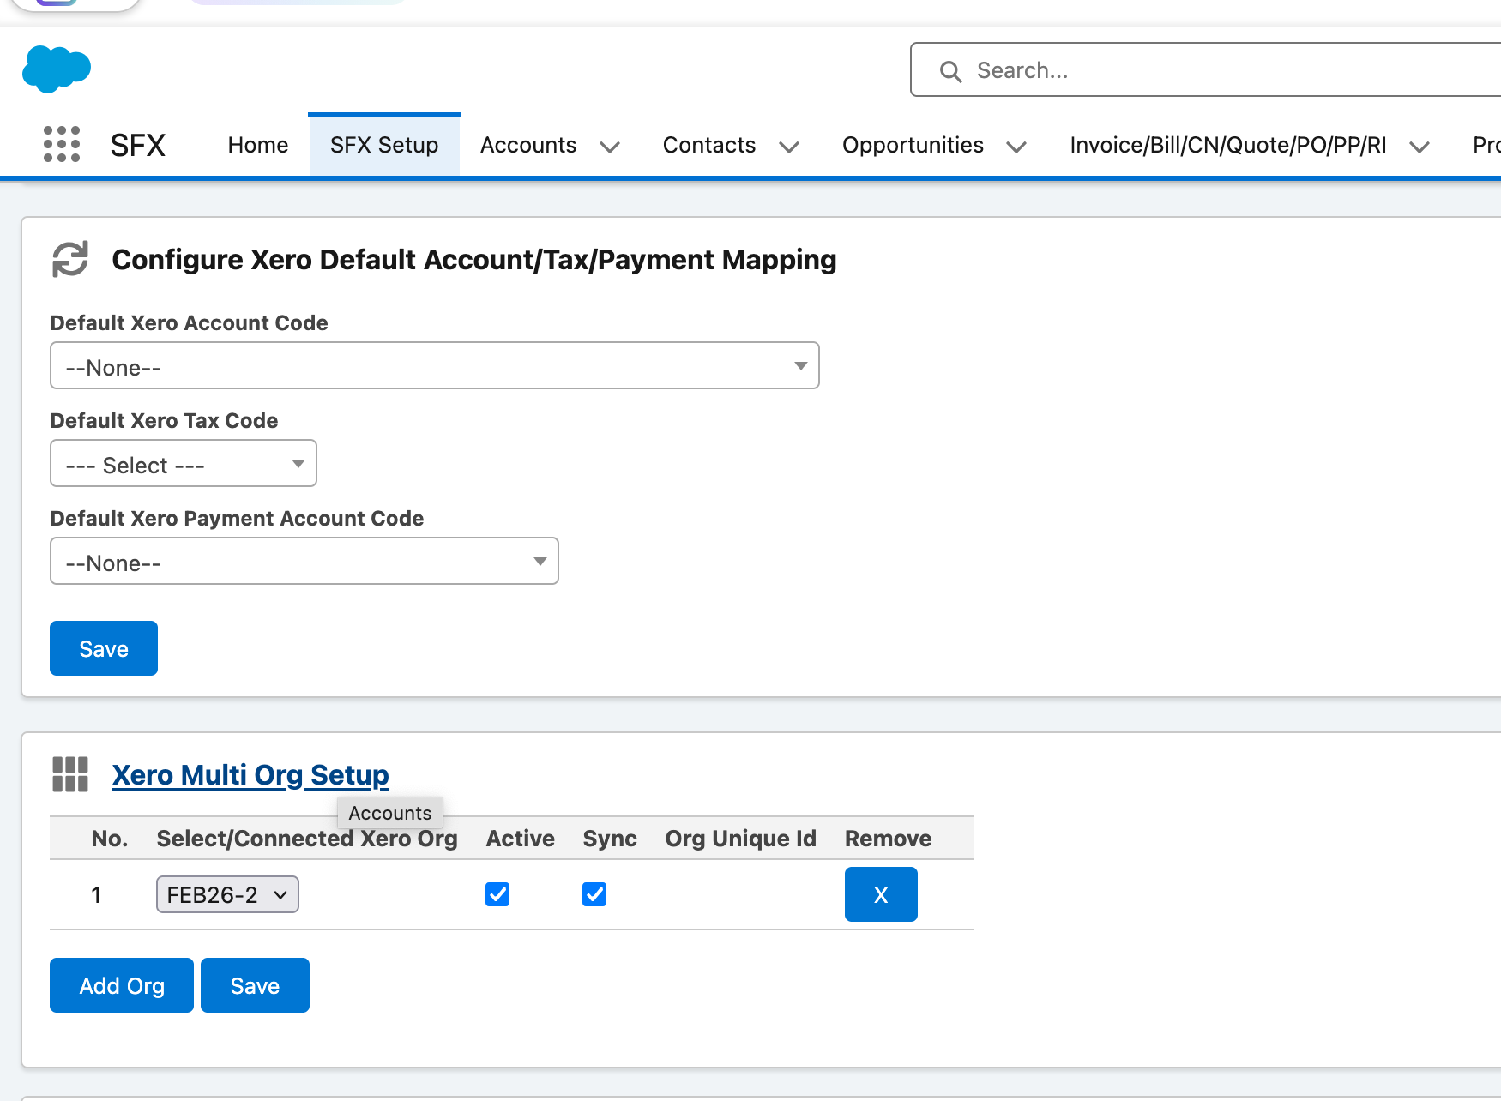Remove org row 1 with X button
1501x1101 pixels.
(881, 894)
